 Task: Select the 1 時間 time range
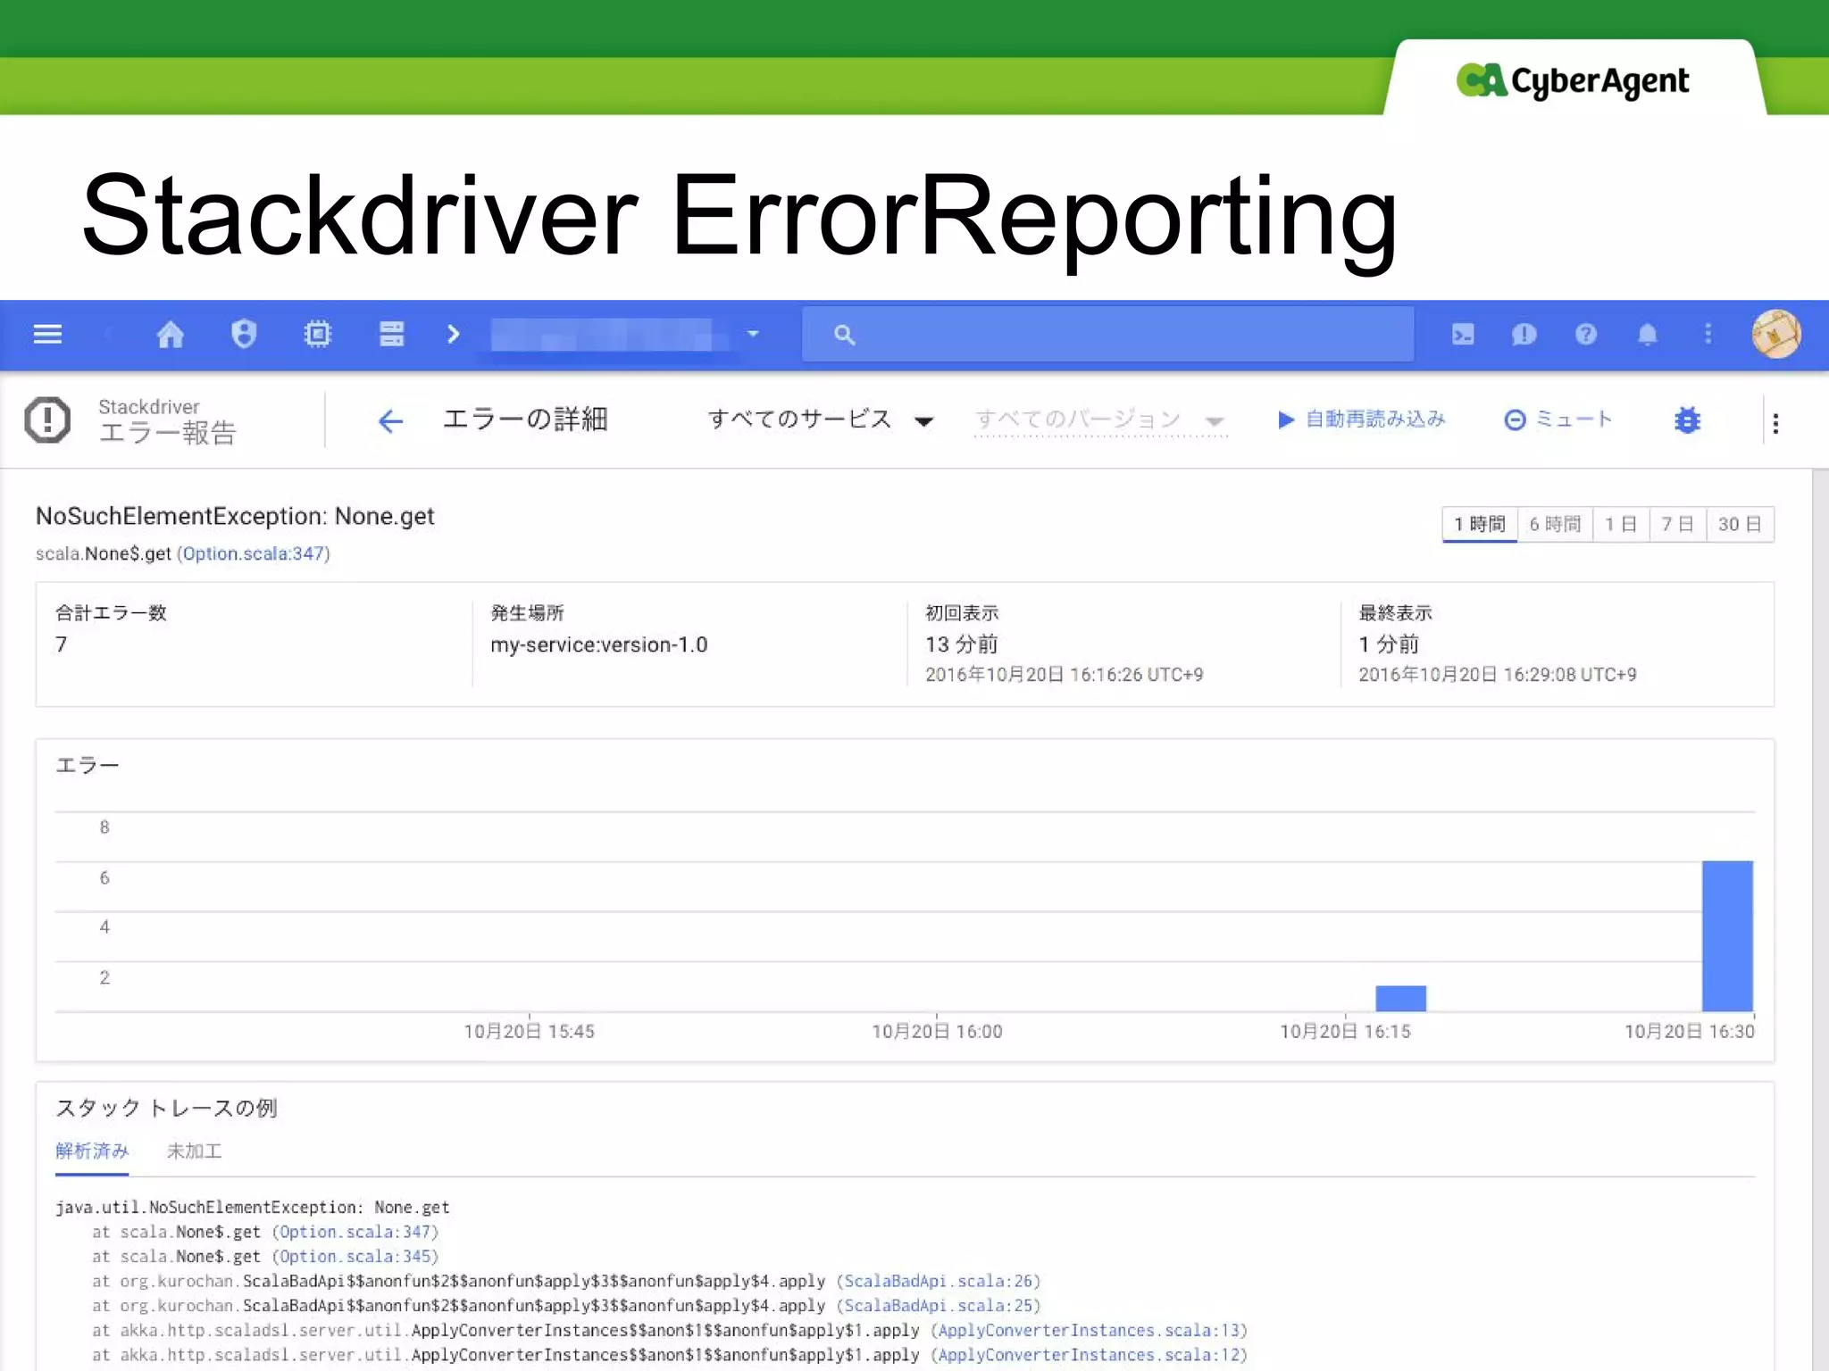[1480, 524]
